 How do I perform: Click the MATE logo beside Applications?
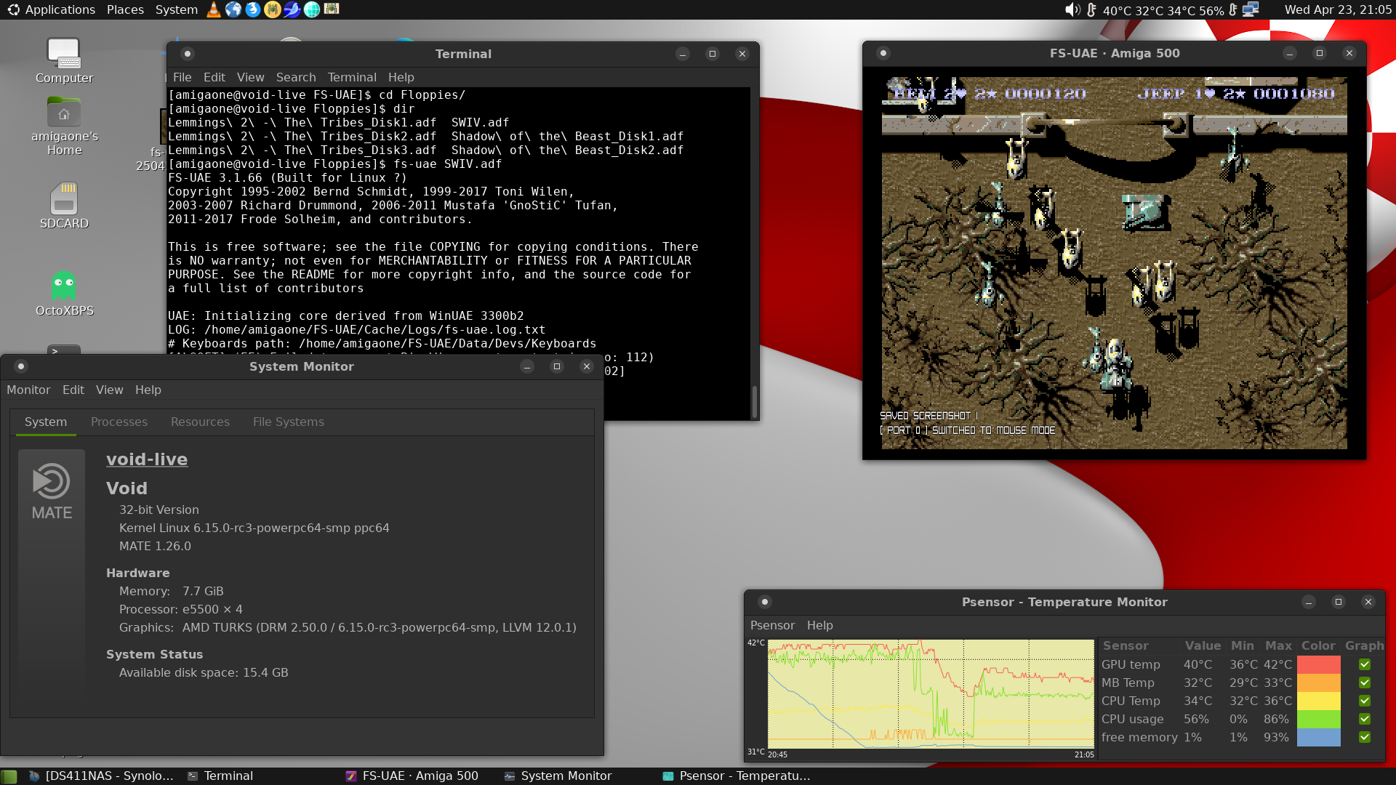coord(13,9)
